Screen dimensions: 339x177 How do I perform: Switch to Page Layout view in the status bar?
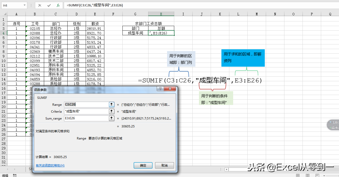[308, 175]
